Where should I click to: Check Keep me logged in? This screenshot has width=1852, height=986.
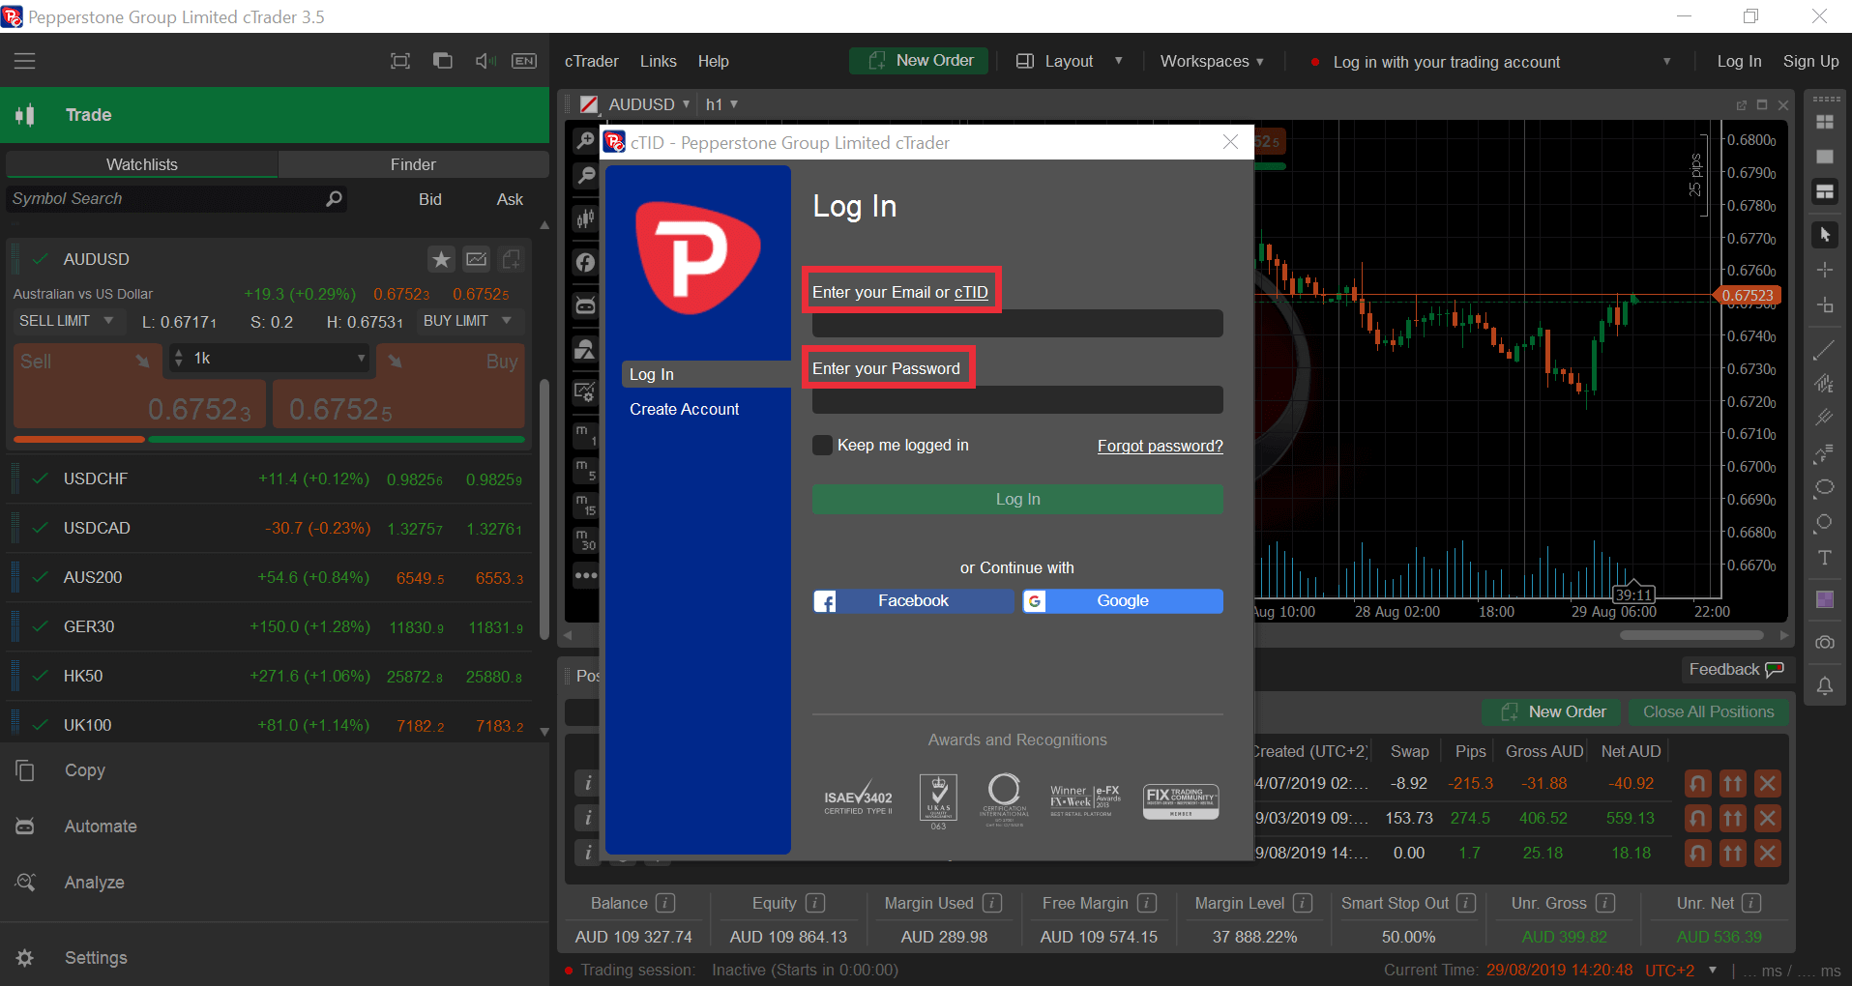point(822,445)
